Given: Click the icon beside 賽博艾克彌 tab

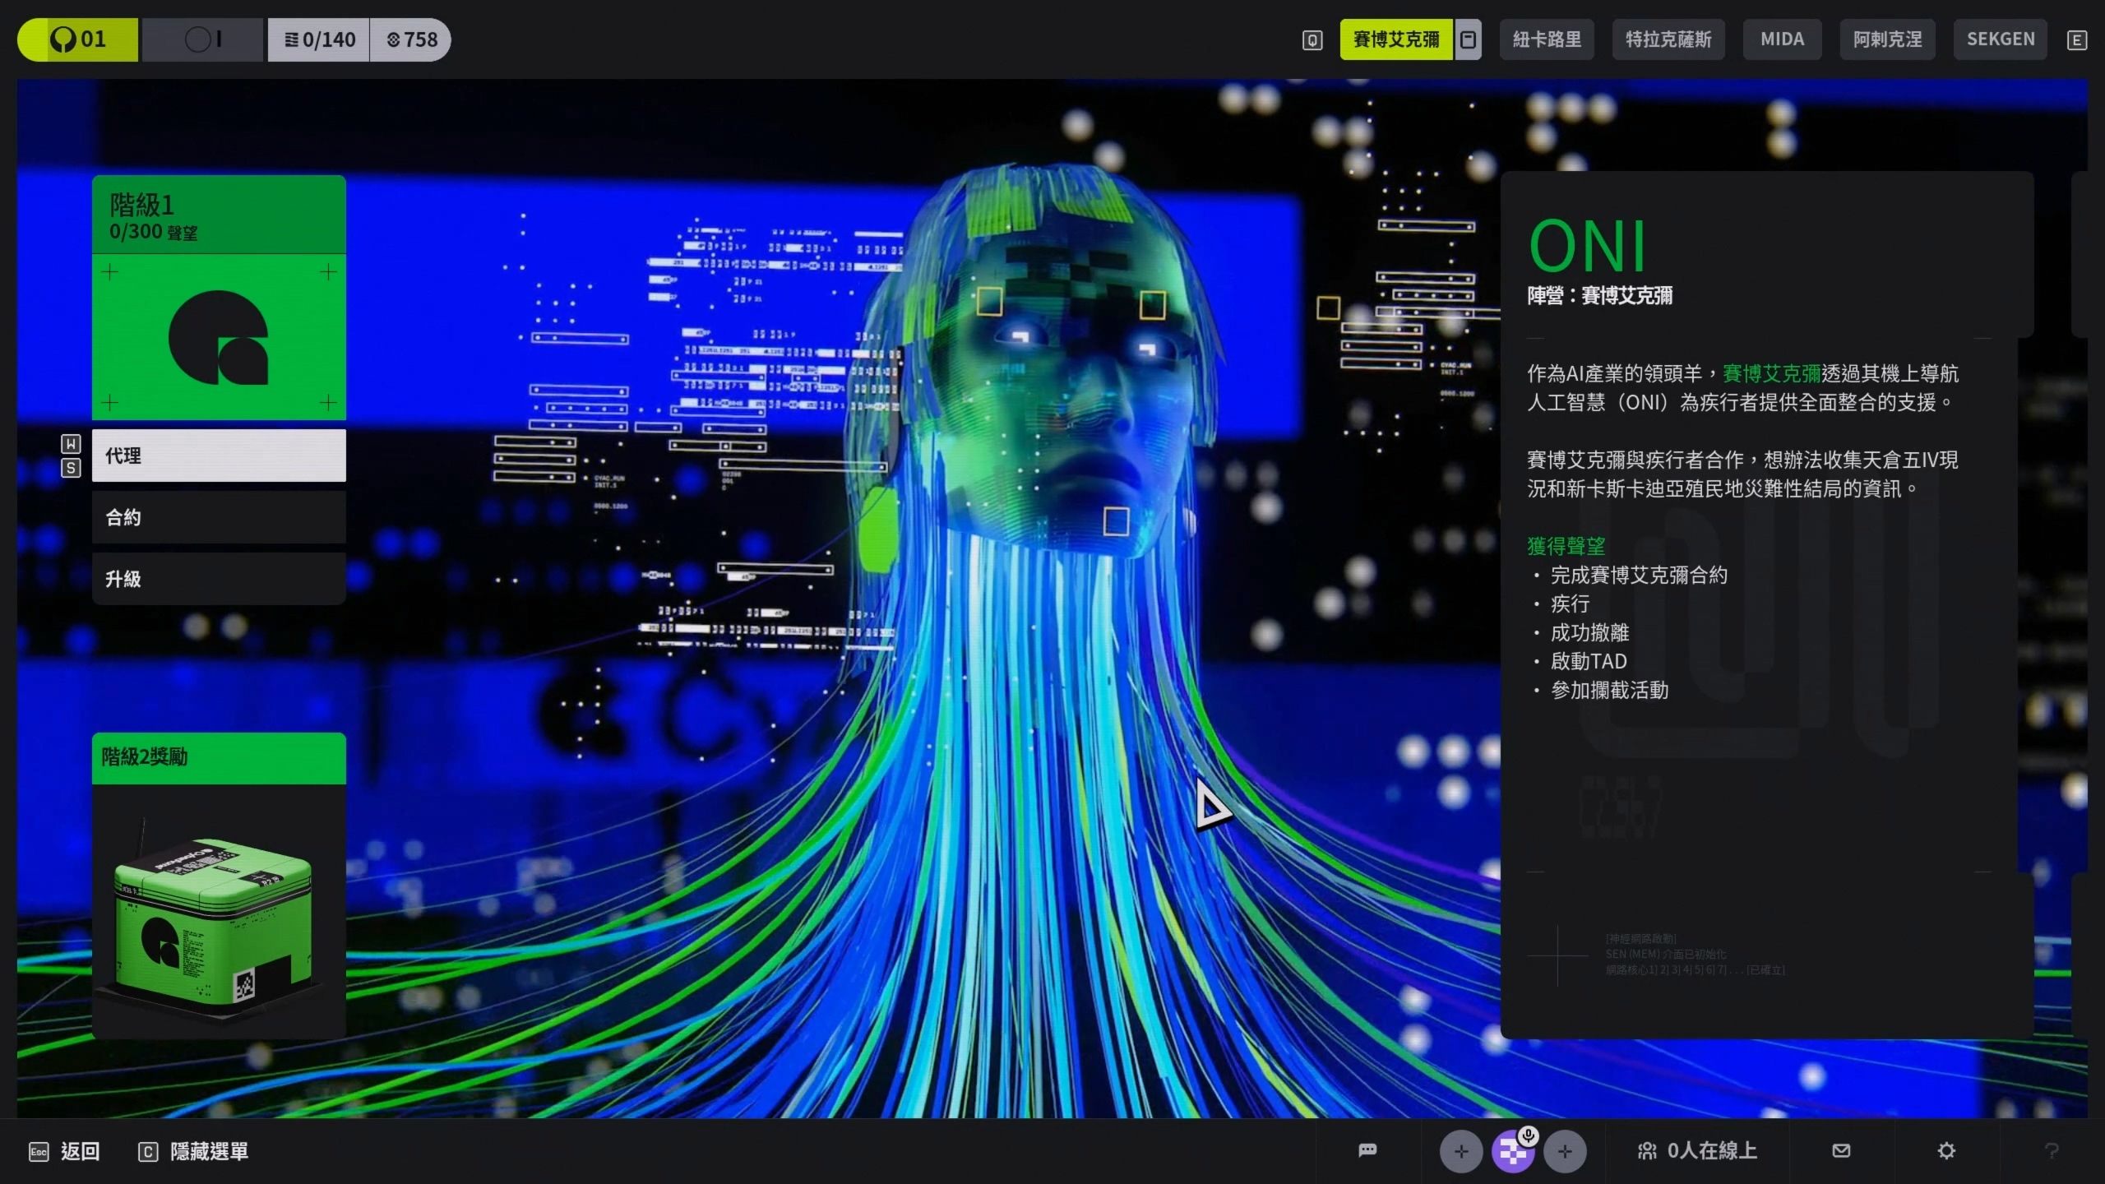Looking at the screenshot, I should coord(1468,39).
